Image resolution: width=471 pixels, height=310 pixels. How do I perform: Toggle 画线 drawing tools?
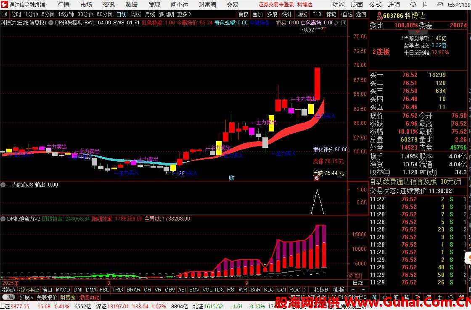[x=302, y=14]
